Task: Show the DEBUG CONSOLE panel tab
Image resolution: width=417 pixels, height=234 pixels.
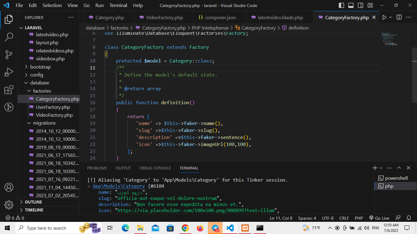Action: pos(155,168)
